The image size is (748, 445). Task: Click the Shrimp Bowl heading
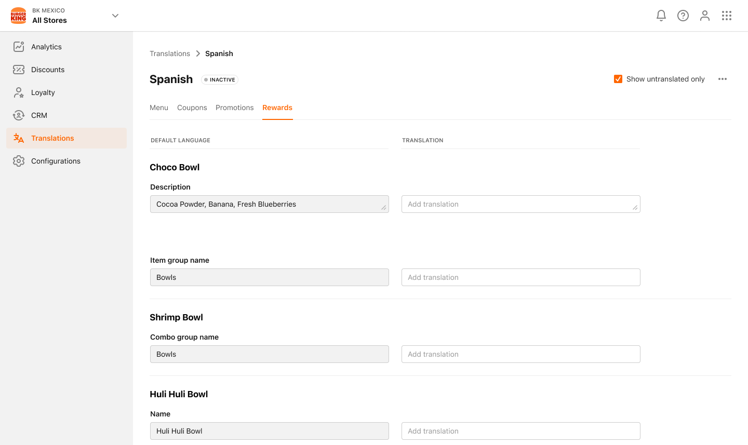176,317
